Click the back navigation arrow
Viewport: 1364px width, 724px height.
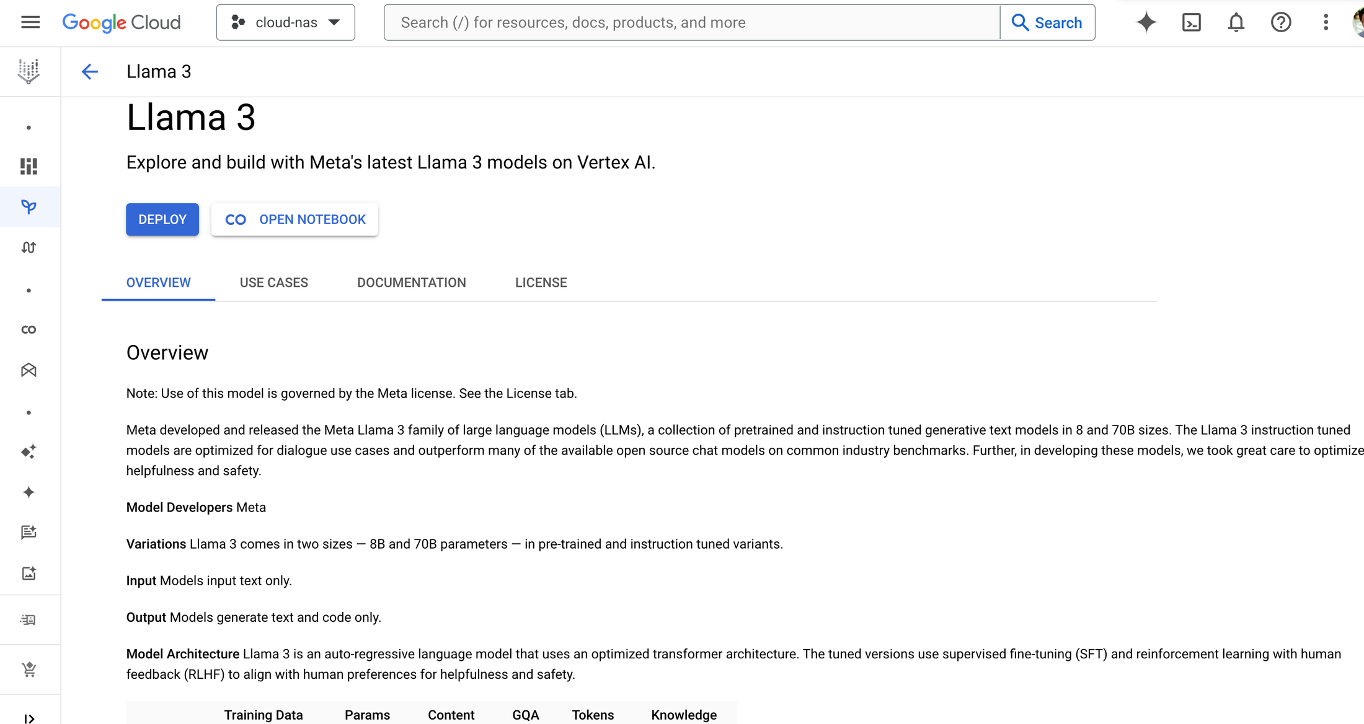(89, 72)
